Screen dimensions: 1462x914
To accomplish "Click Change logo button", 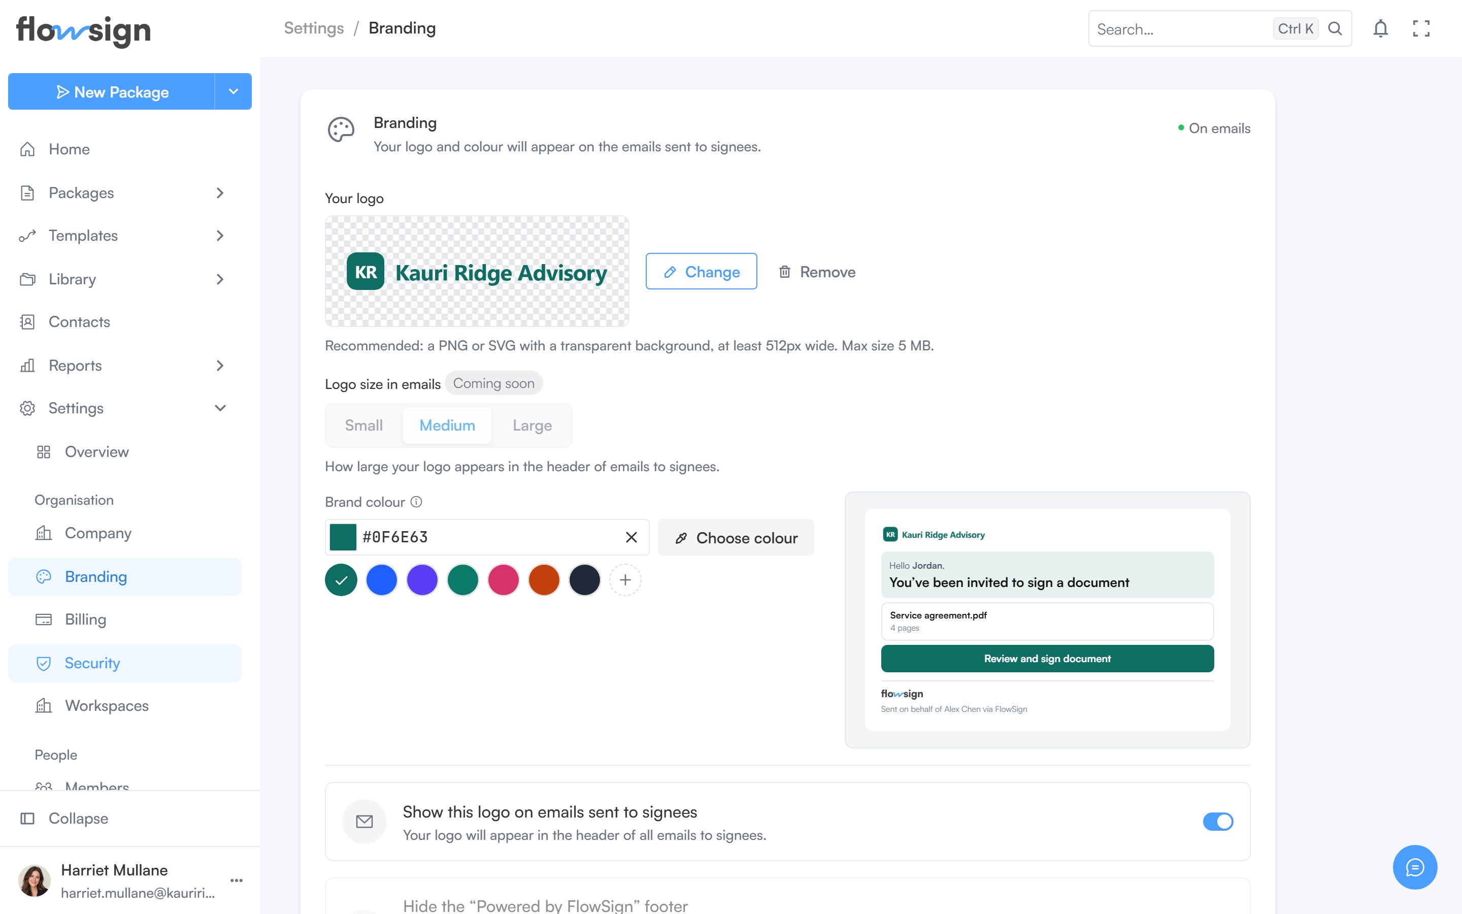I will [701, 271].
